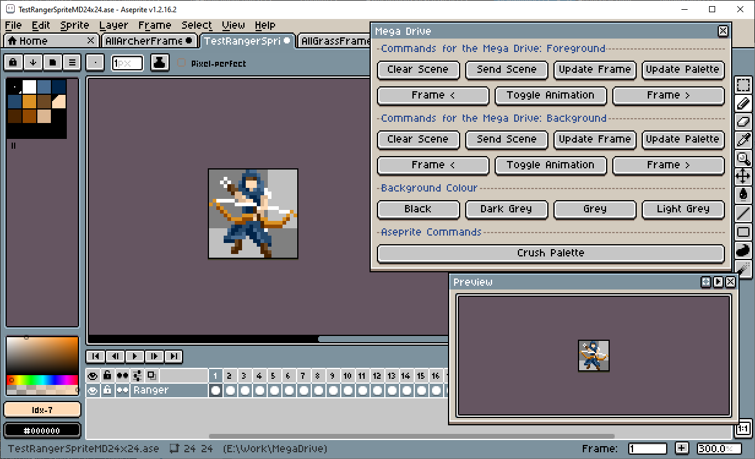Pick a hue on the rainbow slider
The width and height of the screenshot is (755, 459).
pyautogui.click(x=42, y=380)
